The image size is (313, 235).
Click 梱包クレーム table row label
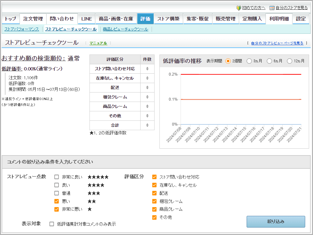(x=115, y=97)
